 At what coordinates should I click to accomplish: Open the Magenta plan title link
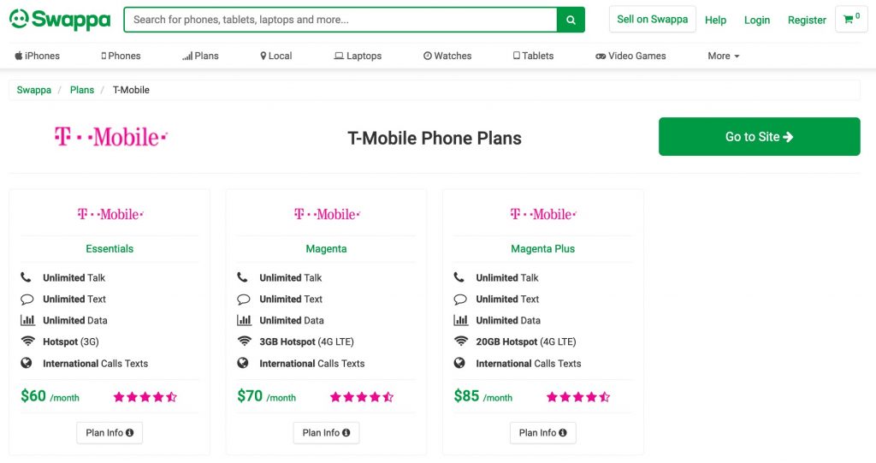326,249
